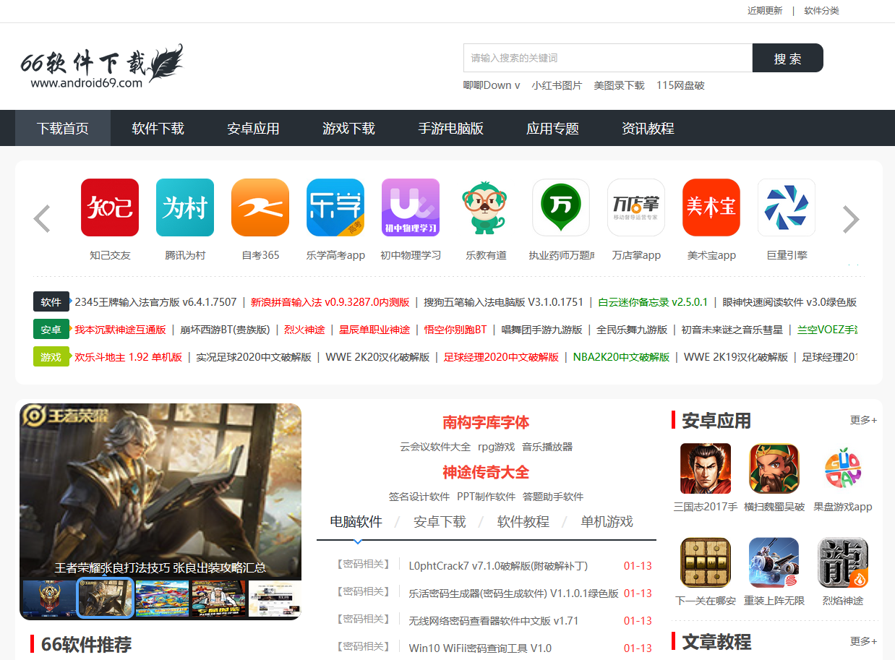The width and height of the screenshot is (895, 660).
Task: Open 应用专题 navigation item
Action: 553,129
